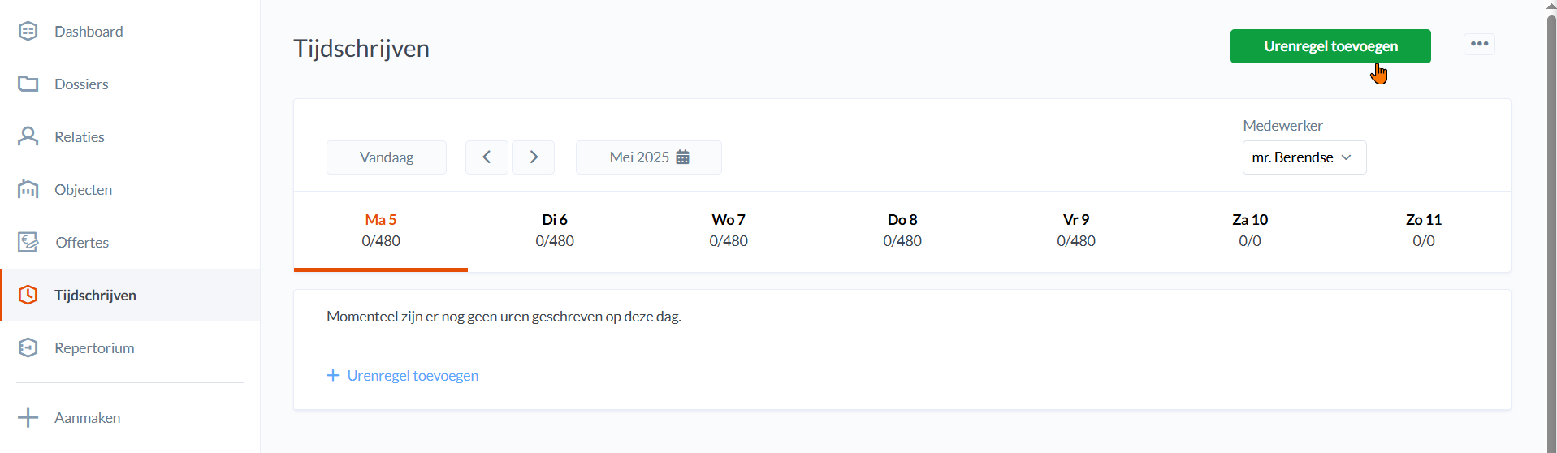
Task: Select the Di 6 day tab
Action: coord(555,231)
